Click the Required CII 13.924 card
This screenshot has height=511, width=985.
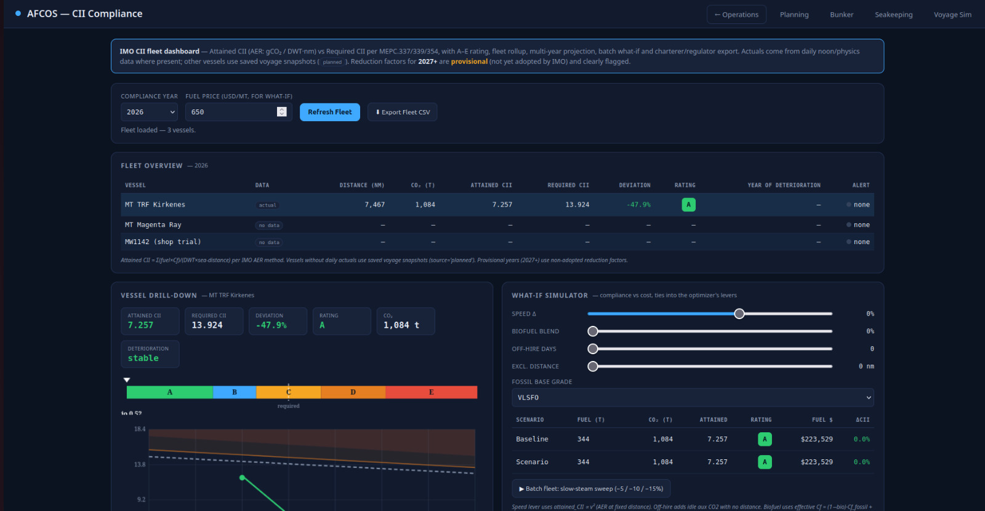pyautogui.click(x=214, y=321)
